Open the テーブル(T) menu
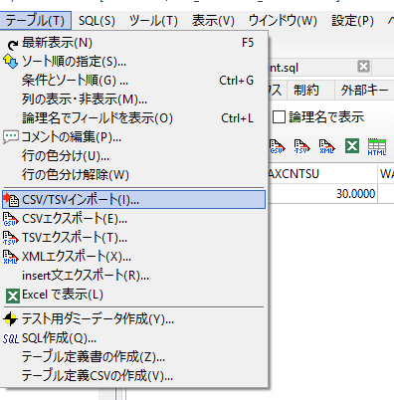This screenshot has height=400, width=394. point(35,21)
